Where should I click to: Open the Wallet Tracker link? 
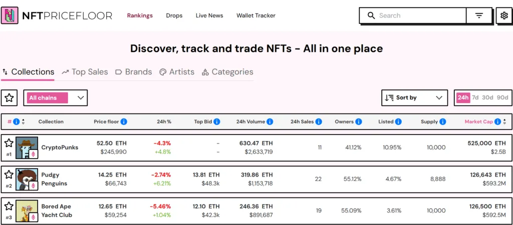pyautogui.click(x=256, y=15)
